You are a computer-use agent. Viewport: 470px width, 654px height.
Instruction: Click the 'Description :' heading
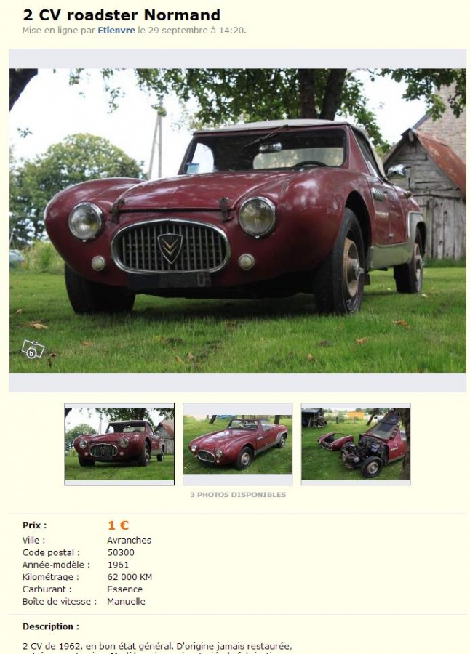(x=51, y=626)
